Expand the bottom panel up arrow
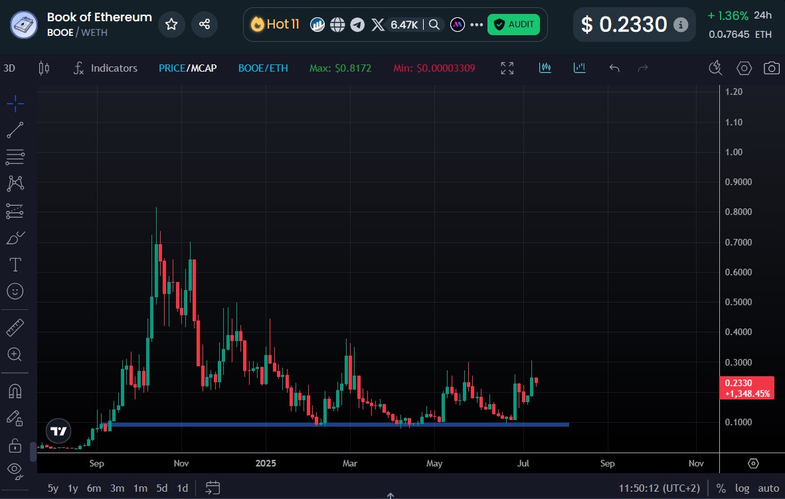This screenshot has height=499, width=785. 391,496
